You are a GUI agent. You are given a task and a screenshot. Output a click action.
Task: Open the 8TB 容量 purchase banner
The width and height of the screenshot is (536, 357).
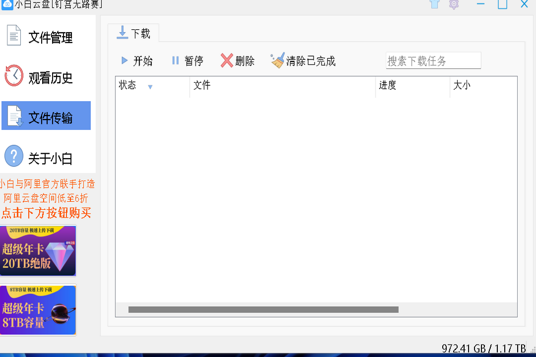38,310
